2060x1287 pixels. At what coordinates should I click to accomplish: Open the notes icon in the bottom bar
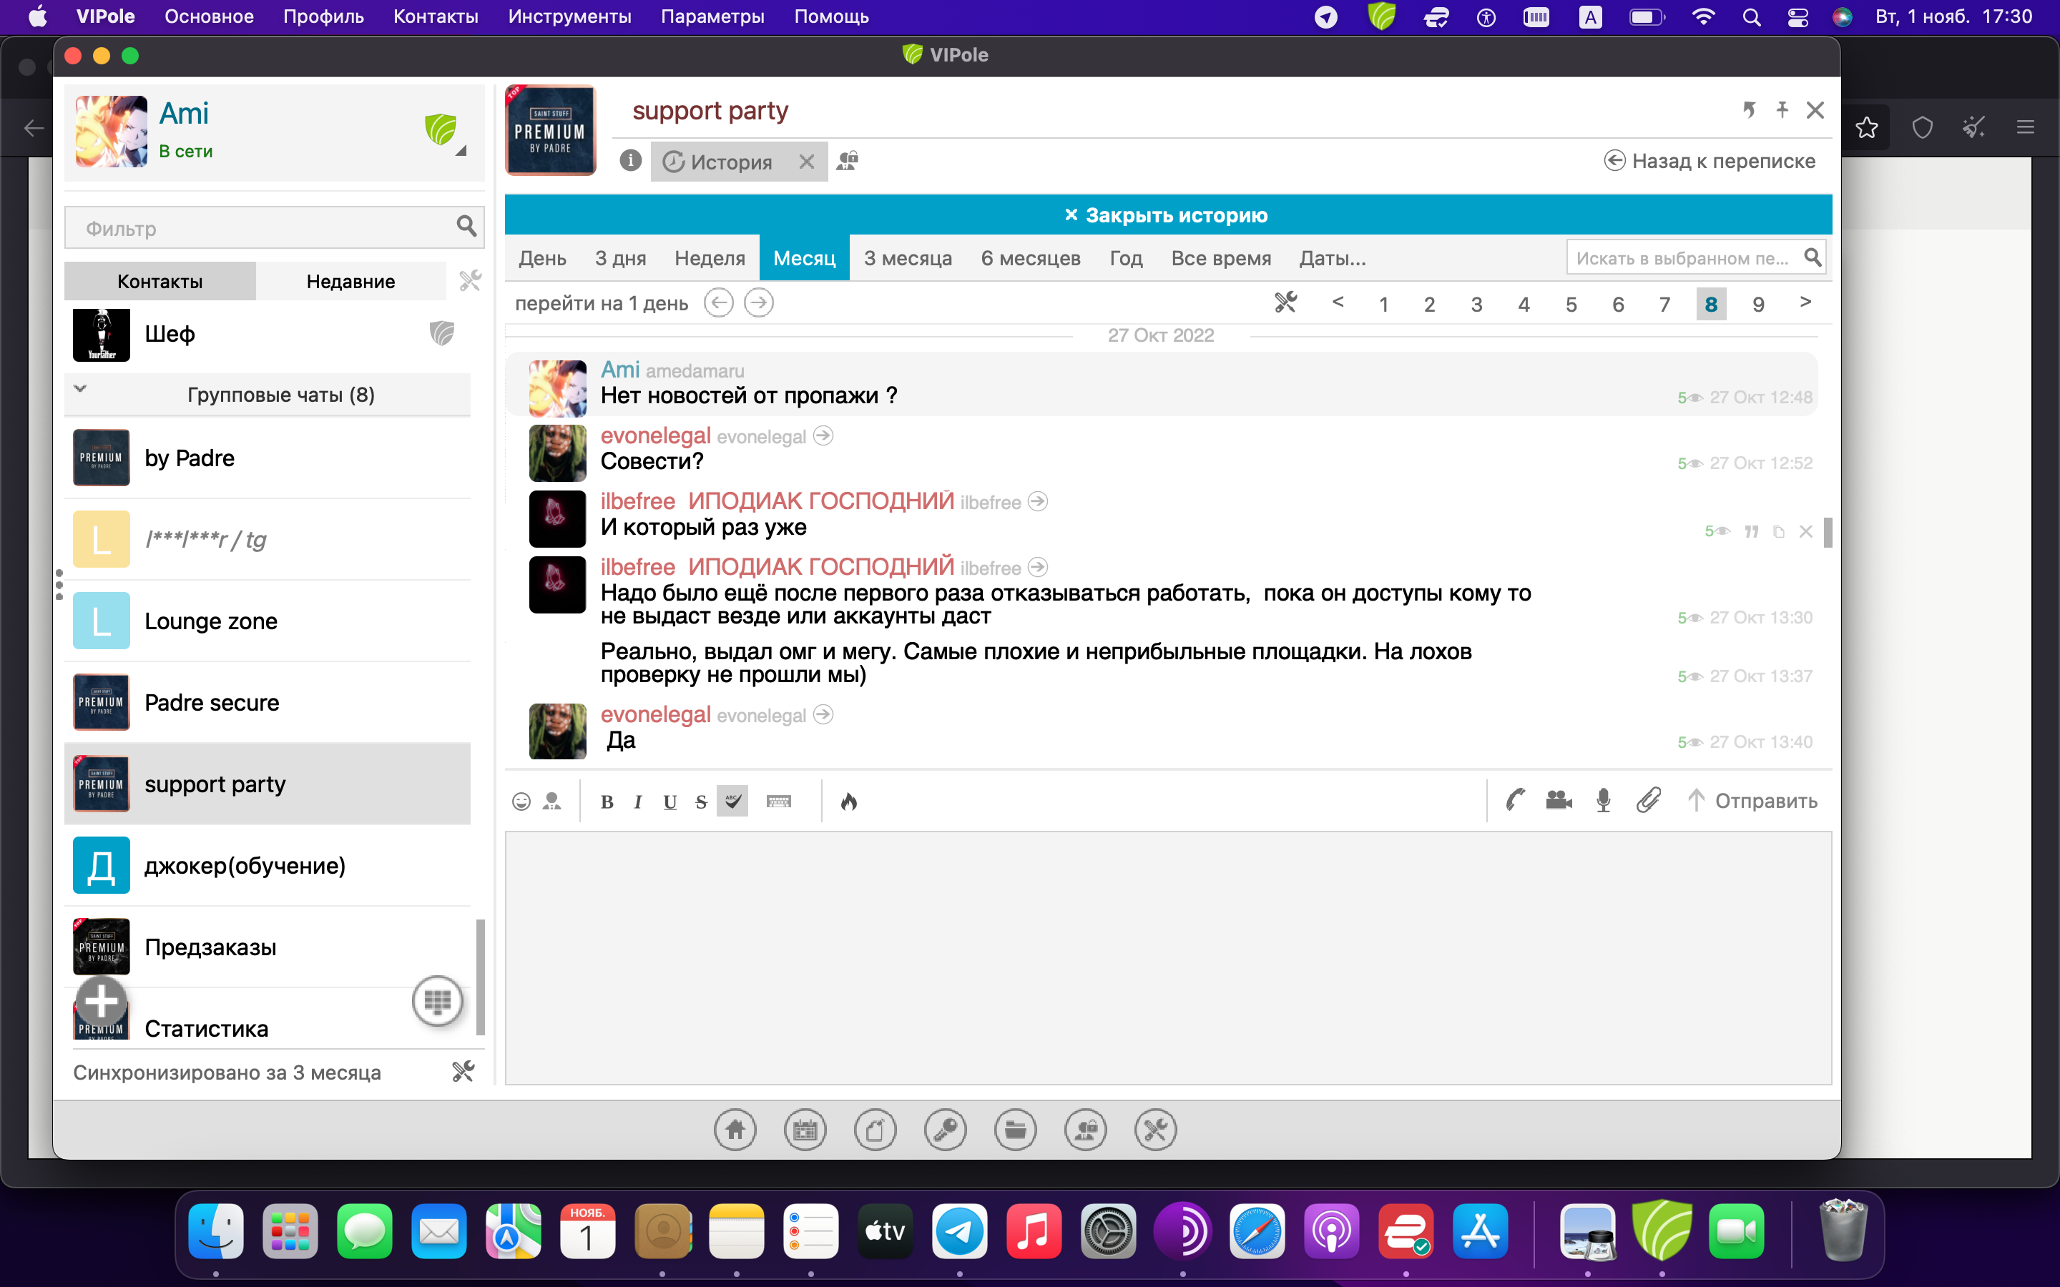[875, 1130]
